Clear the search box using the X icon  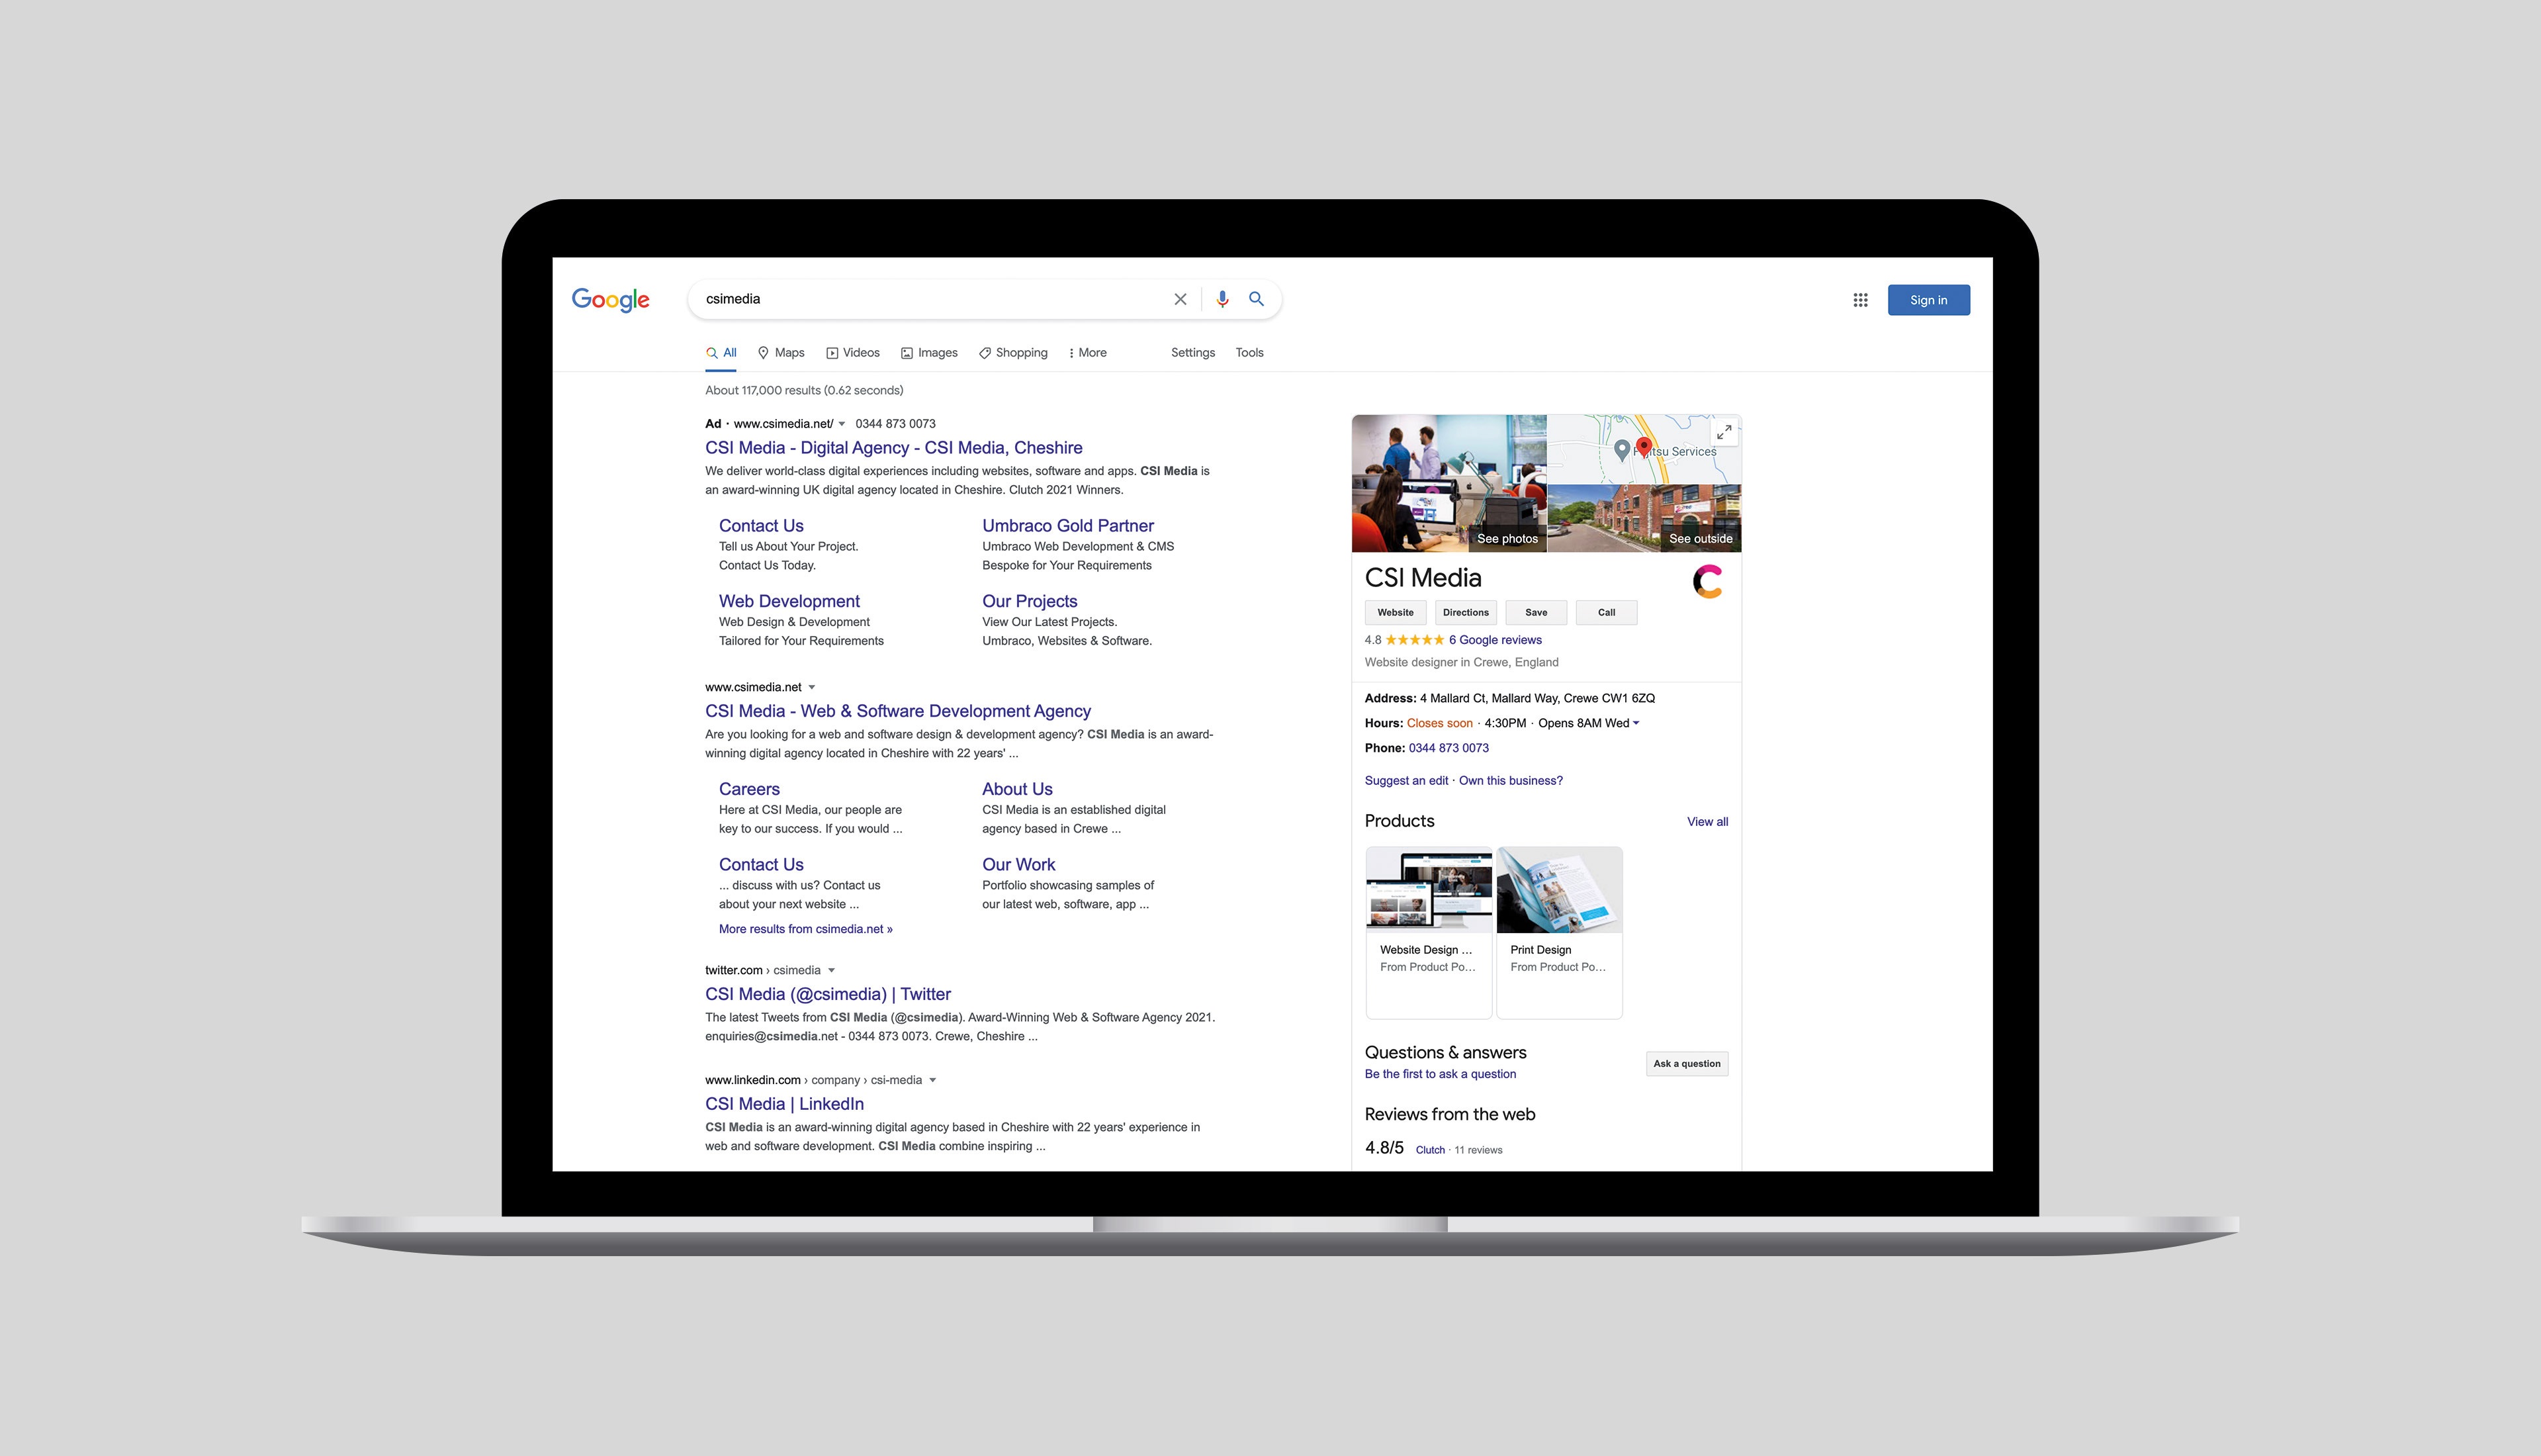pyautogui.click(x=1181, y=298)
